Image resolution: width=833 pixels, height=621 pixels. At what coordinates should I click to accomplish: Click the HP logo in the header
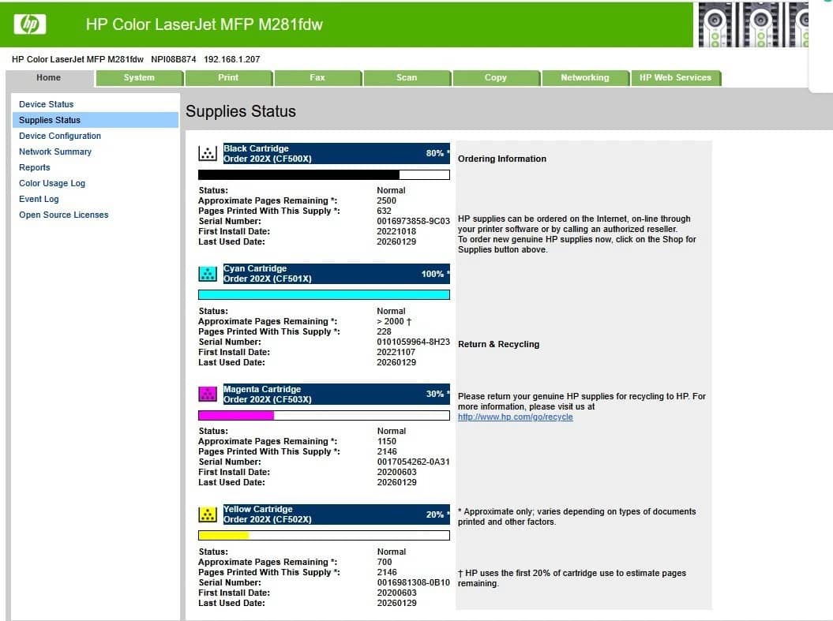(x=30, y=24)
